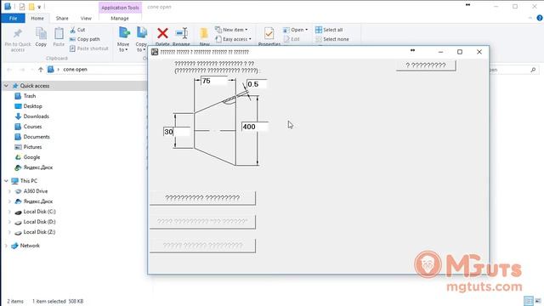This screenshot has height=306, width=544.
Task: Click the large diameter field showing 400
Action: tap(255, 127)
